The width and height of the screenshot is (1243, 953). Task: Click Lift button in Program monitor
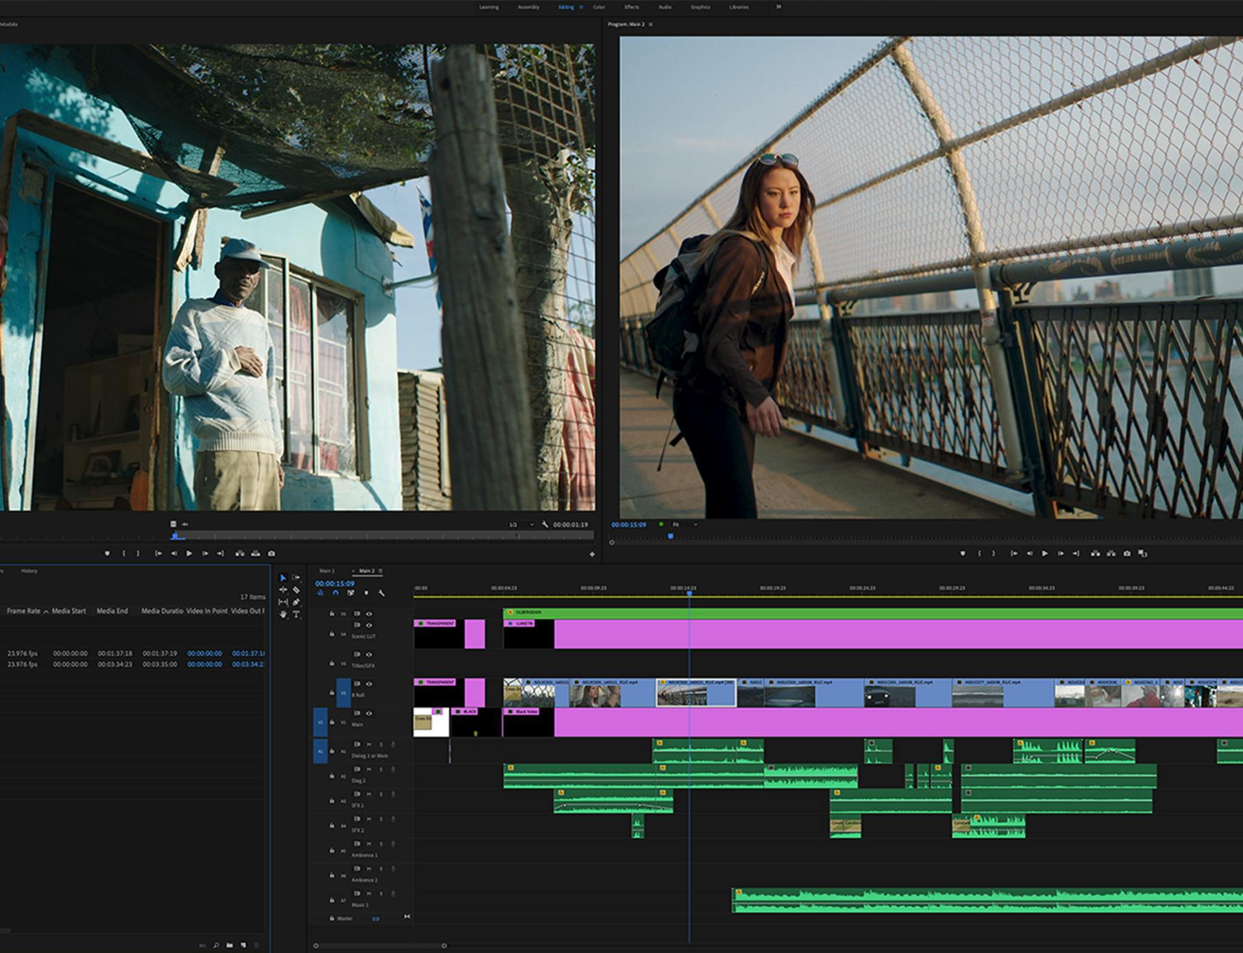point(1095,553)
